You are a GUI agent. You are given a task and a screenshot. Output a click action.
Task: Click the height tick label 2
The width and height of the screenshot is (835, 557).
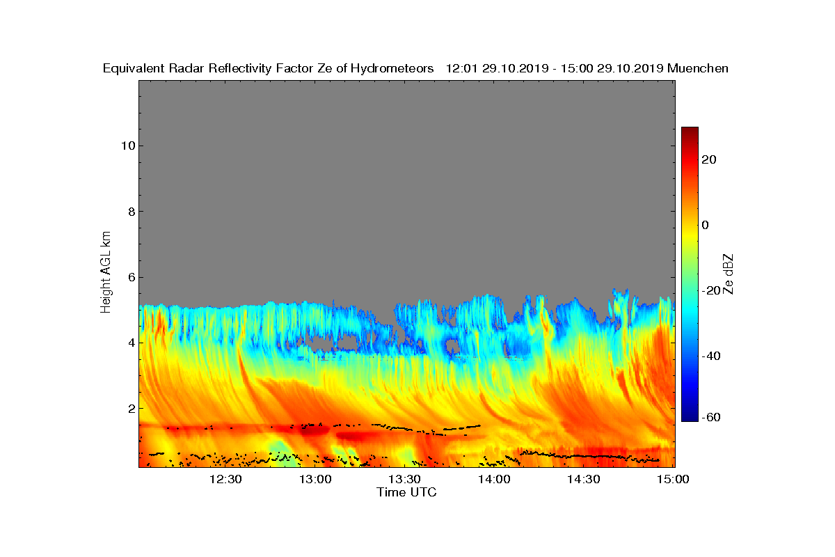coord(130,408)
